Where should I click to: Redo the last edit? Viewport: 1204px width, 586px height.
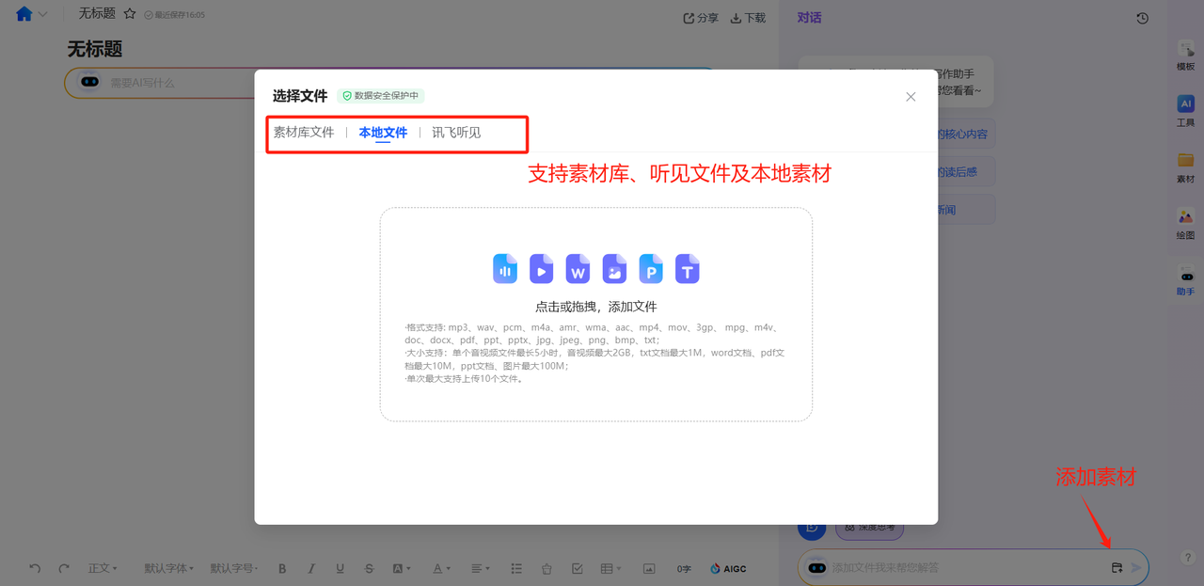(x=64, y=568)
